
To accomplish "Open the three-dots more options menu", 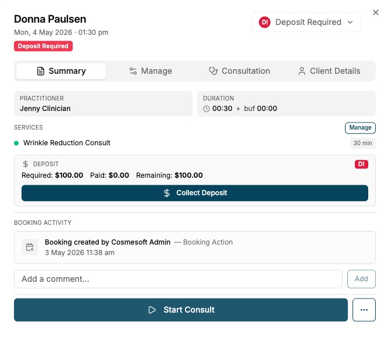I will (364, 310).
